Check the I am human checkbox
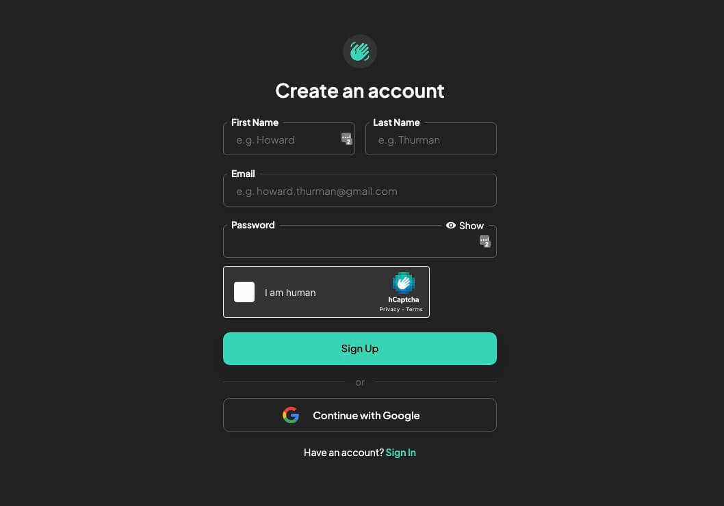 point(244,292)
